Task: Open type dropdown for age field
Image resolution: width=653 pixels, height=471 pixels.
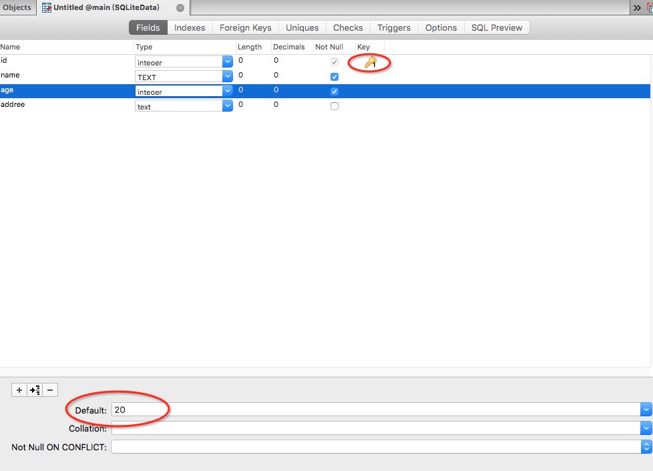Action: coord(228,91)
